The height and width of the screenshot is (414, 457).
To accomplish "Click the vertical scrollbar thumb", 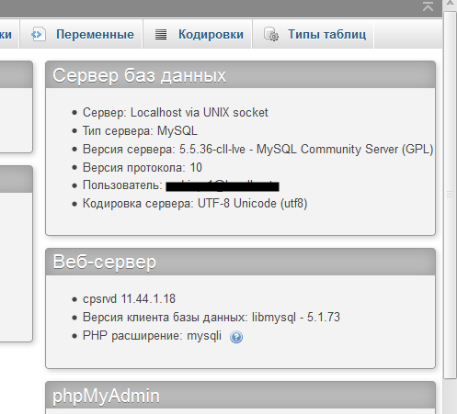I will [x=450, y=195].
